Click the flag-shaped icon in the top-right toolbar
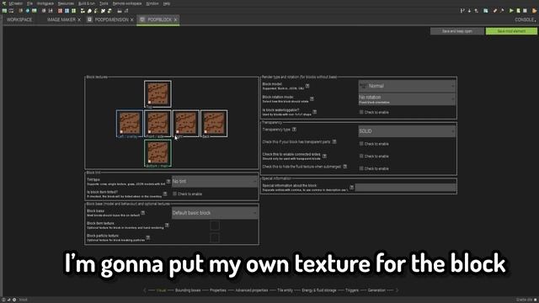Image resolution: width=539 pixels, height=303 pixels. click(x=462, y=11)
